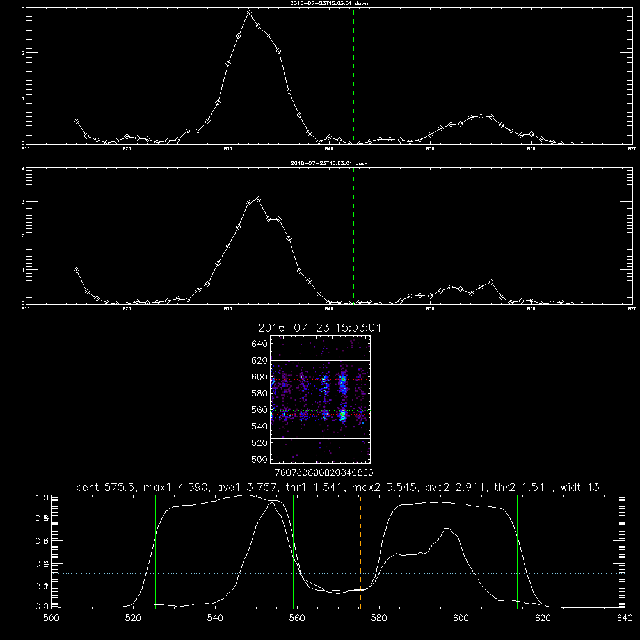Click the left green dashed line in dawn plot
Screen dimensions: 640x640
pyautogui.click(x=204, y=76)
